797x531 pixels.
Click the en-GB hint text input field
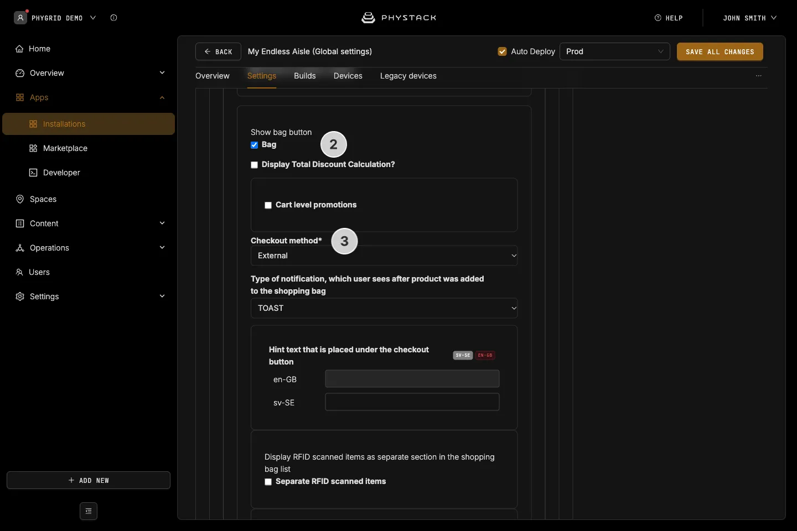[412, 379]
